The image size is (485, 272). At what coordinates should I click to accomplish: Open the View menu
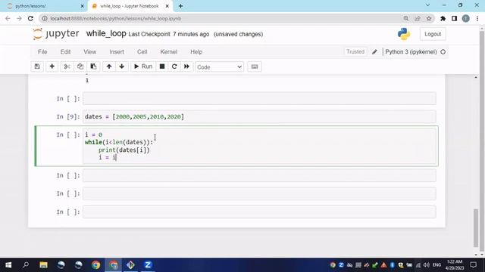pos(89,52)
